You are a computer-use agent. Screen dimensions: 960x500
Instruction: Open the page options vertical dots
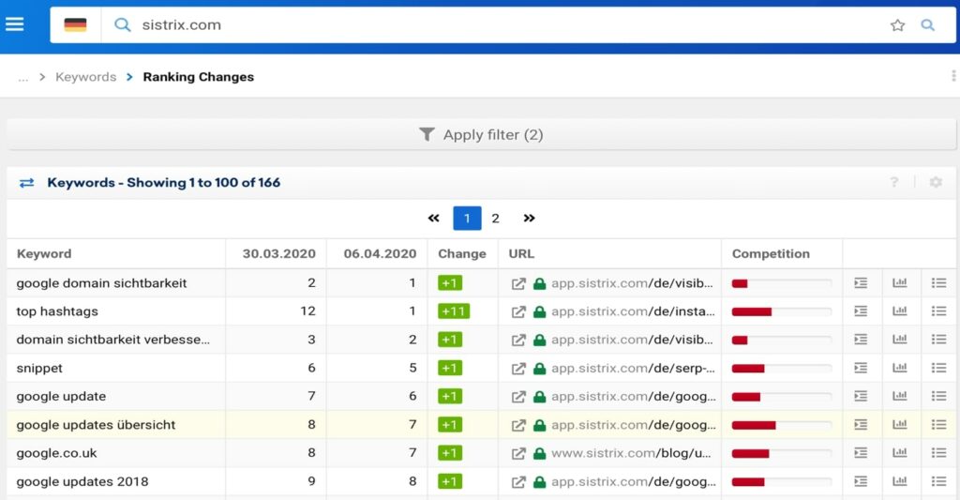953,76
